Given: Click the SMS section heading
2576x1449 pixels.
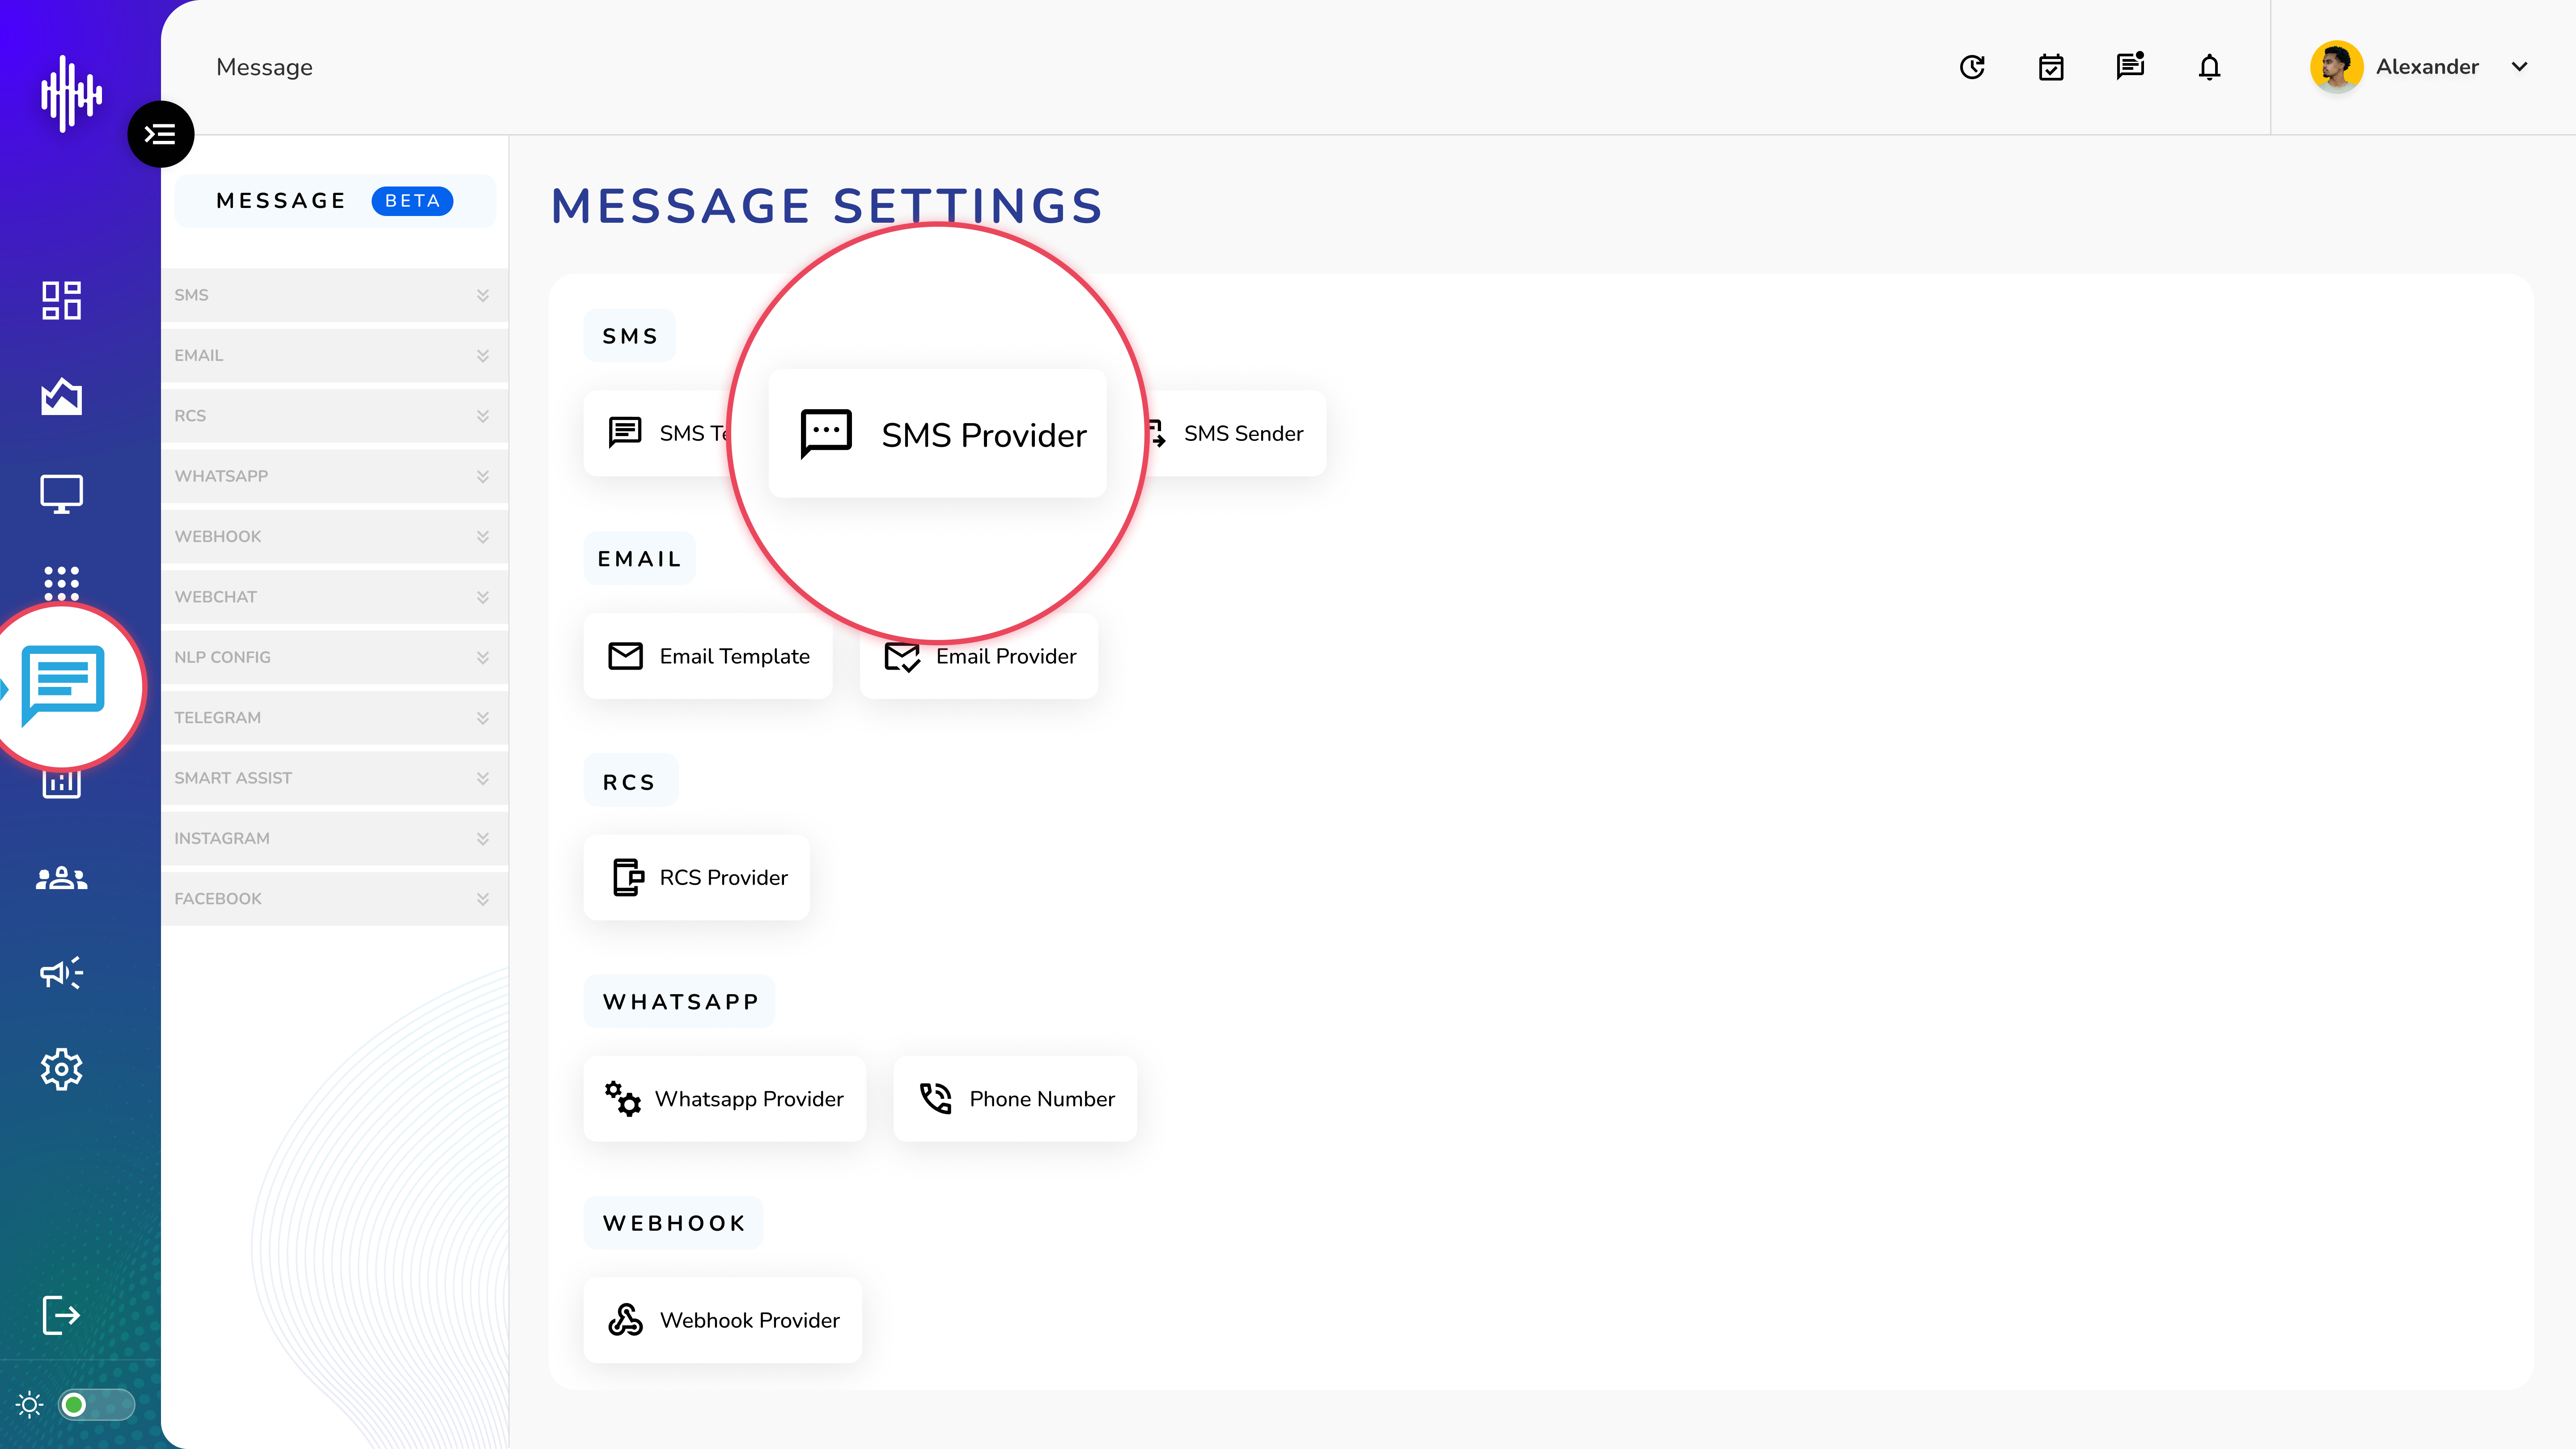Looking at the screenshot, I should [x=630, y=336].
